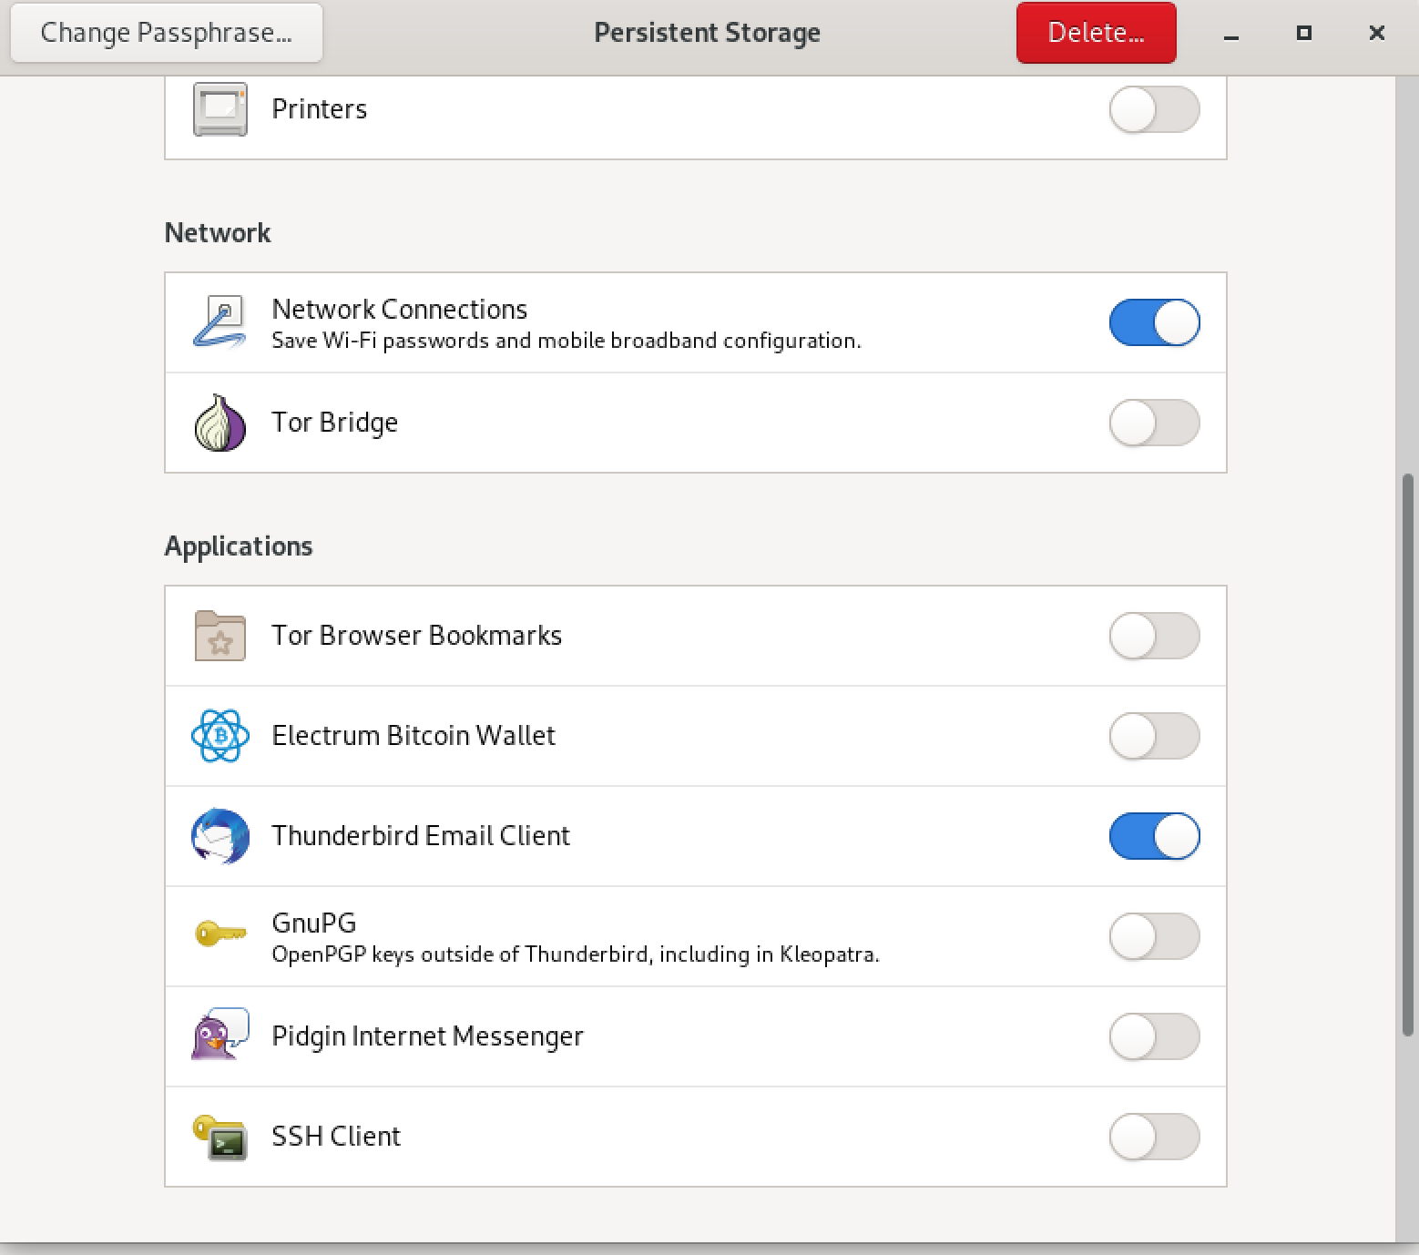Click the Thunderbird Email Client icon

pos(219,836)
